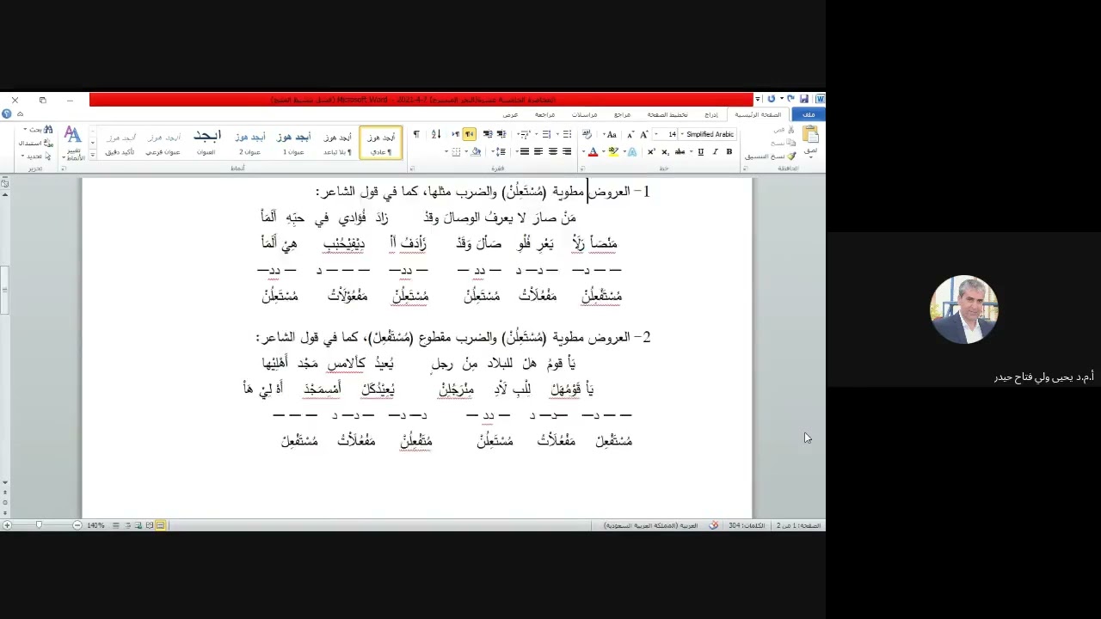Apply Heading 1 style عنوان 1
The width and height of the screenshot is (1101, 619).
(x=293, y=143)
